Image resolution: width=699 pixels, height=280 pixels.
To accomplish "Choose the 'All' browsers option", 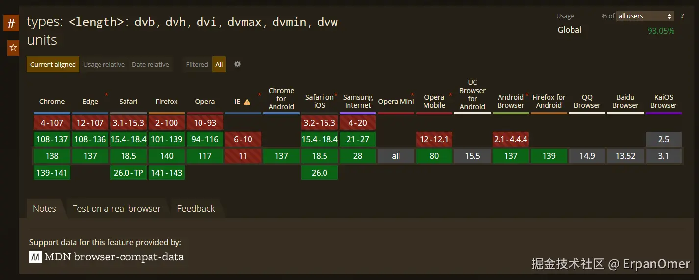I will click(219, 64).
